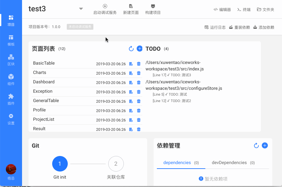
Task: Delete the BasicTable page
Action: 139,64
